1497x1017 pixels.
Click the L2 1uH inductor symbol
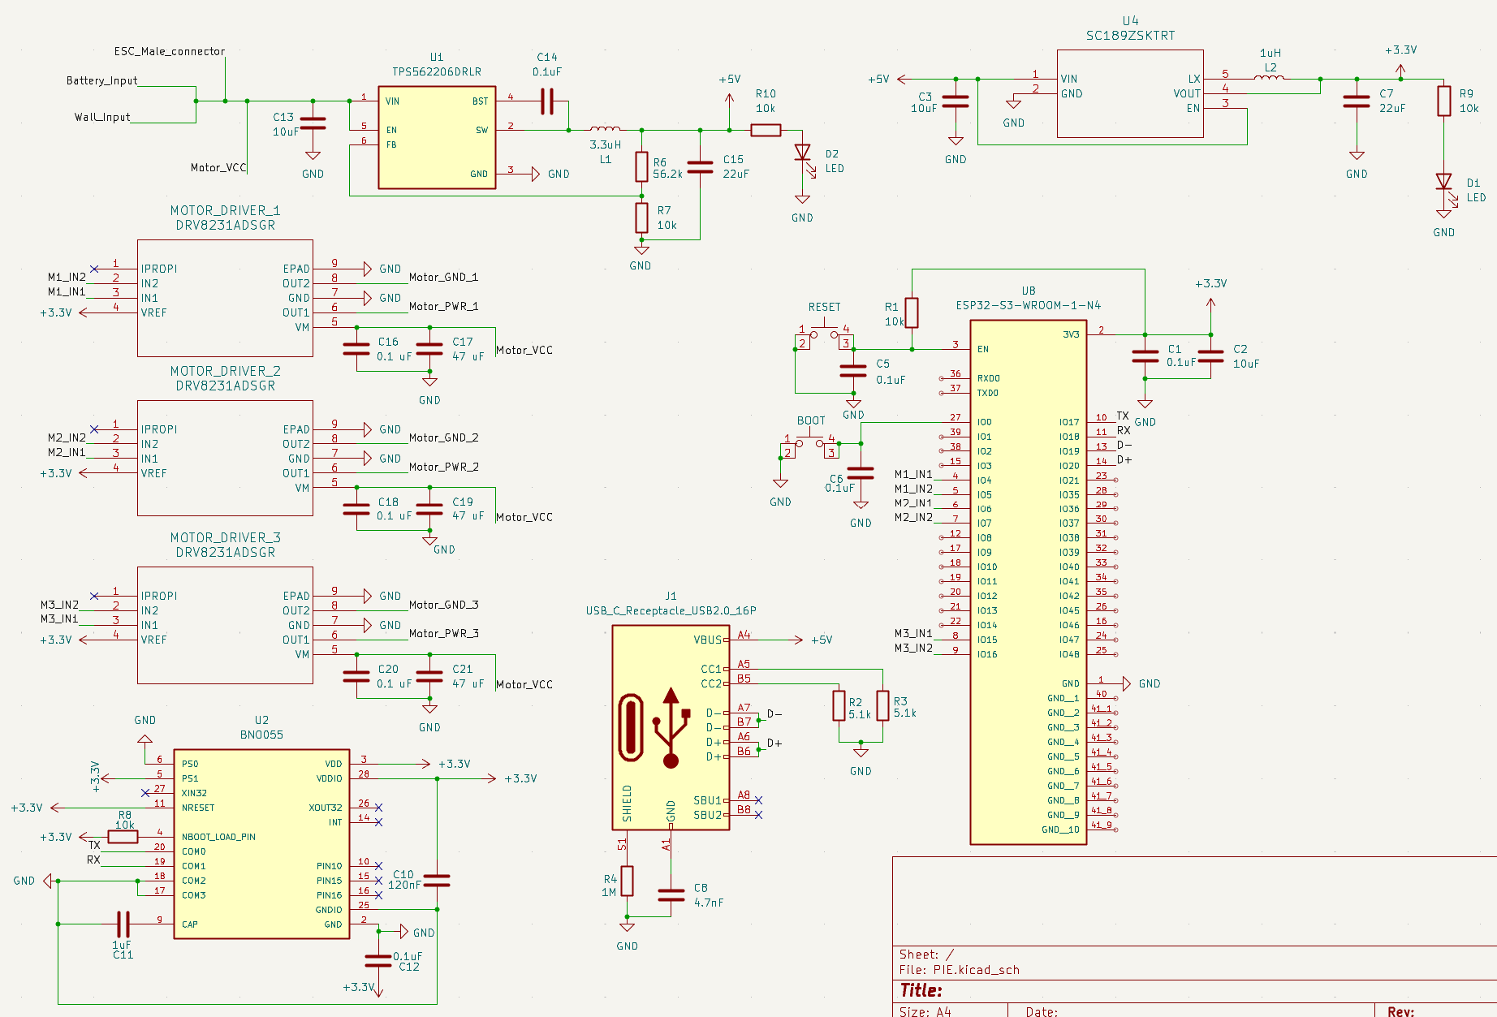1269,81
